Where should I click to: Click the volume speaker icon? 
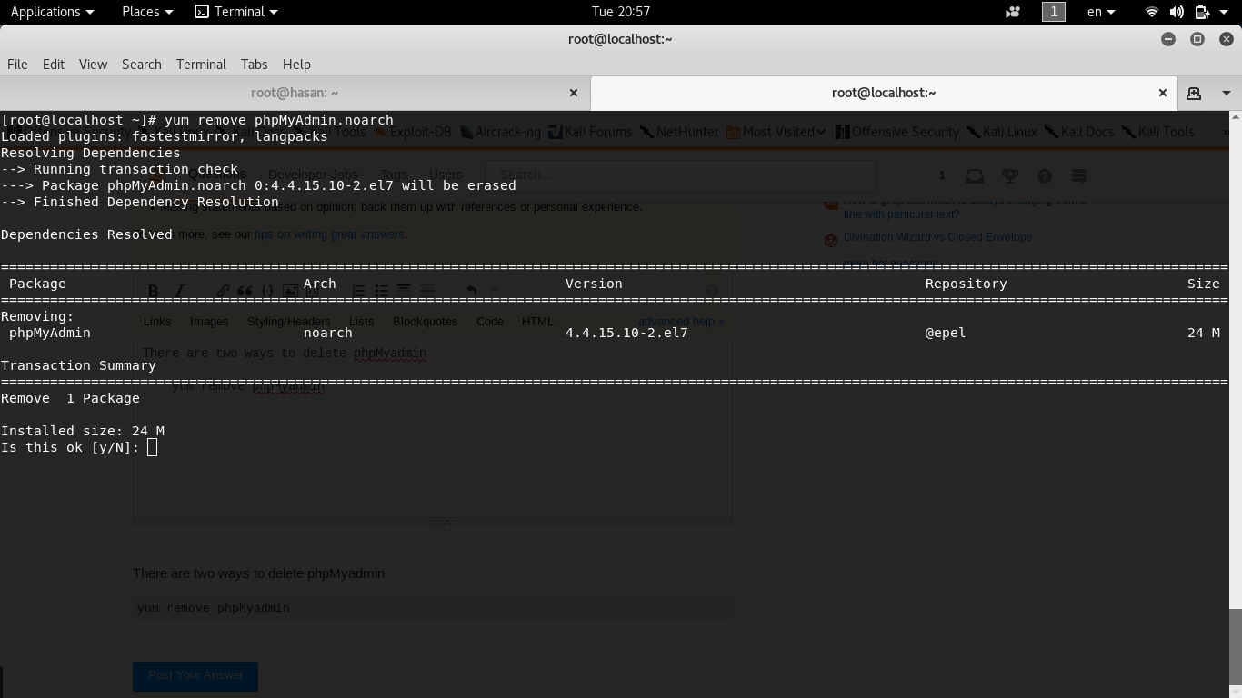[x=1177, y=12]
